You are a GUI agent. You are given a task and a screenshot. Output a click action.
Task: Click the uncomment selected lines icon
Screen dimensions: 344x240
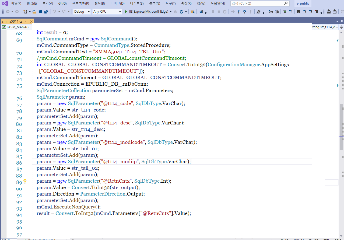[x=291, y=12]
